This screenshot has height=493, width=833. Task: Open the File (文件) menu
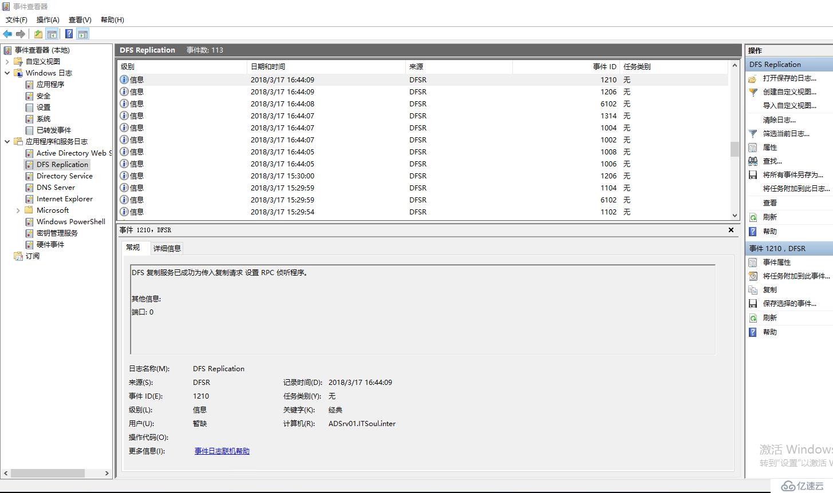[17, 20]
